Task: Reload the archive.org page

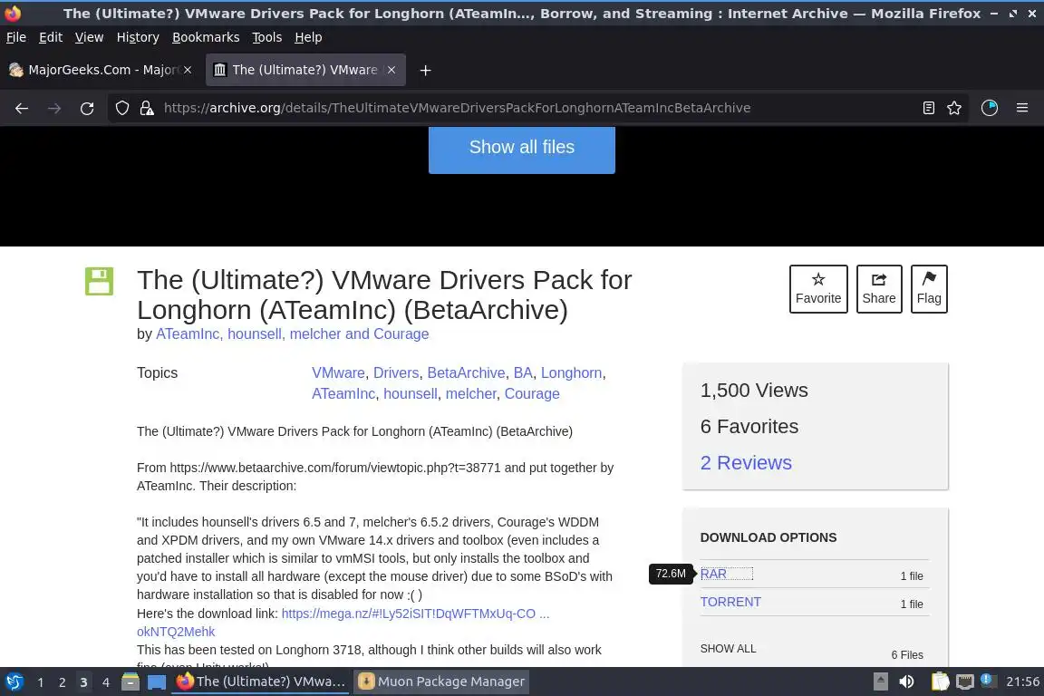Action: [87, 108]
